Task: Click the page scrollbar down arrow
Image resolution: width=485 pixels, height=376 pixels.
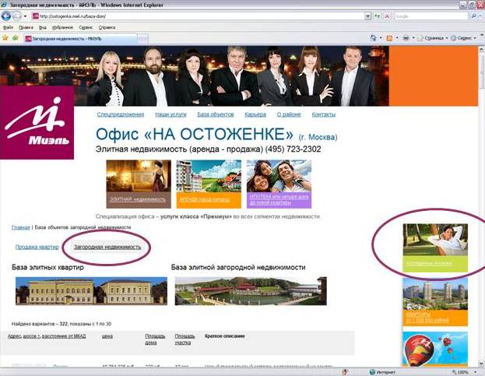Action: point(482,364)
